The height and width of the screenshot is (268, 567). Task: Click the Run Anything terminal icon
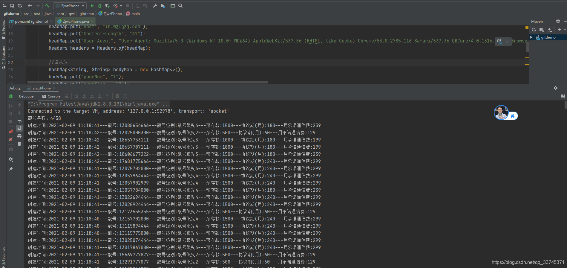click(x=173, y=6)
